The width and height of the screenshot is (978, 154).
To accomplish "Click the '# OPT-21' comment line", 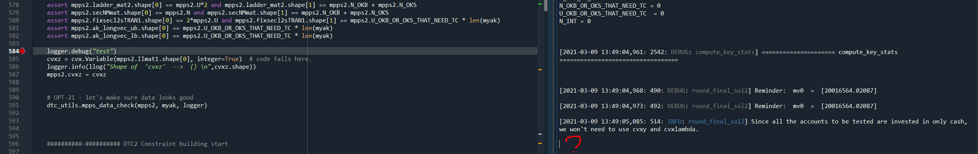I will click(120, 98).
